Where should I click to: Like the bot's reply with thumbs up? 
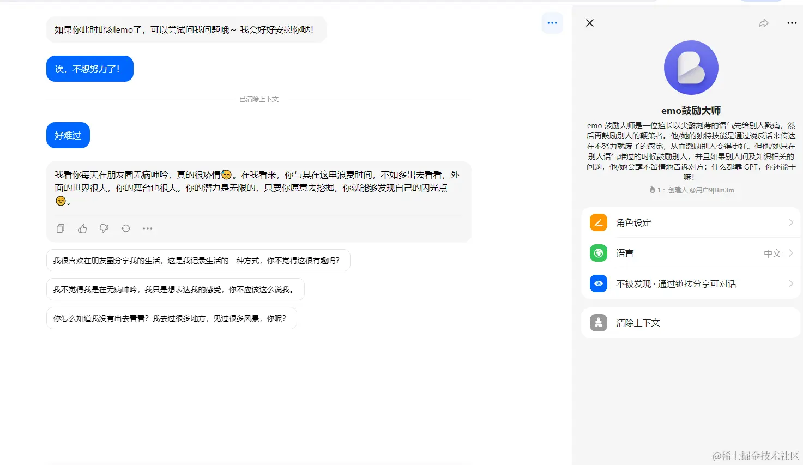click(82, 228)
